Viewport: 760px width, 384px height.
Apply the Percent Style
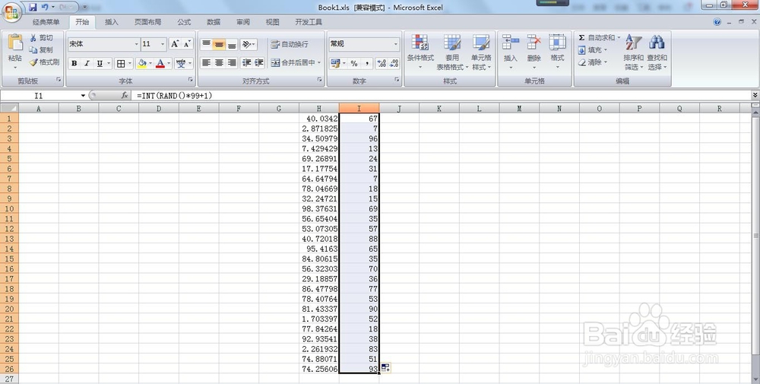pos(354,63)
